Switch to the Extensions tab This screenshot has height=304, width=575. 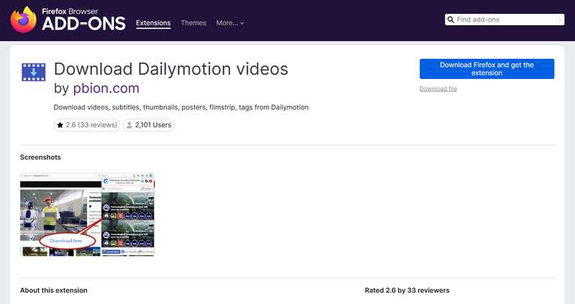coord(153,23)
